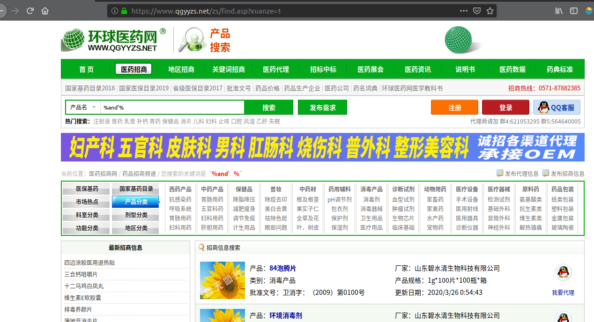Image resolution: width=594 pixels, height=322 pixels.
Task: Click the Pocket save icon
Action: click(476, 10)
